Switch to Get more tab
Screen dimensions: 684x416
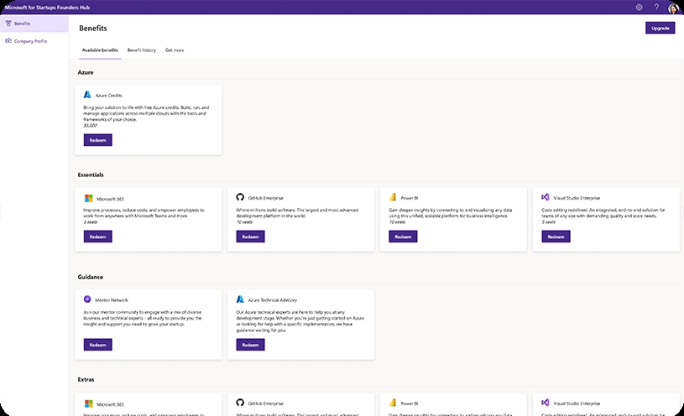pos(175,50)
